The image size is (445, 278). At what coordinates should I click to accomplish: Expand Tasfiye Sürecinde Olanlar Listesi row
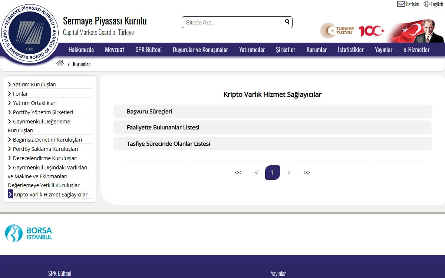[x=273, y=143]
